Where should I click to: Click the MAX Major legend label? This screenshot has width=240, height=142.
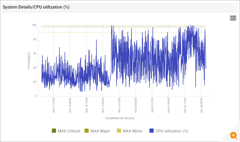pyautogui.click(x=100, y=131)
